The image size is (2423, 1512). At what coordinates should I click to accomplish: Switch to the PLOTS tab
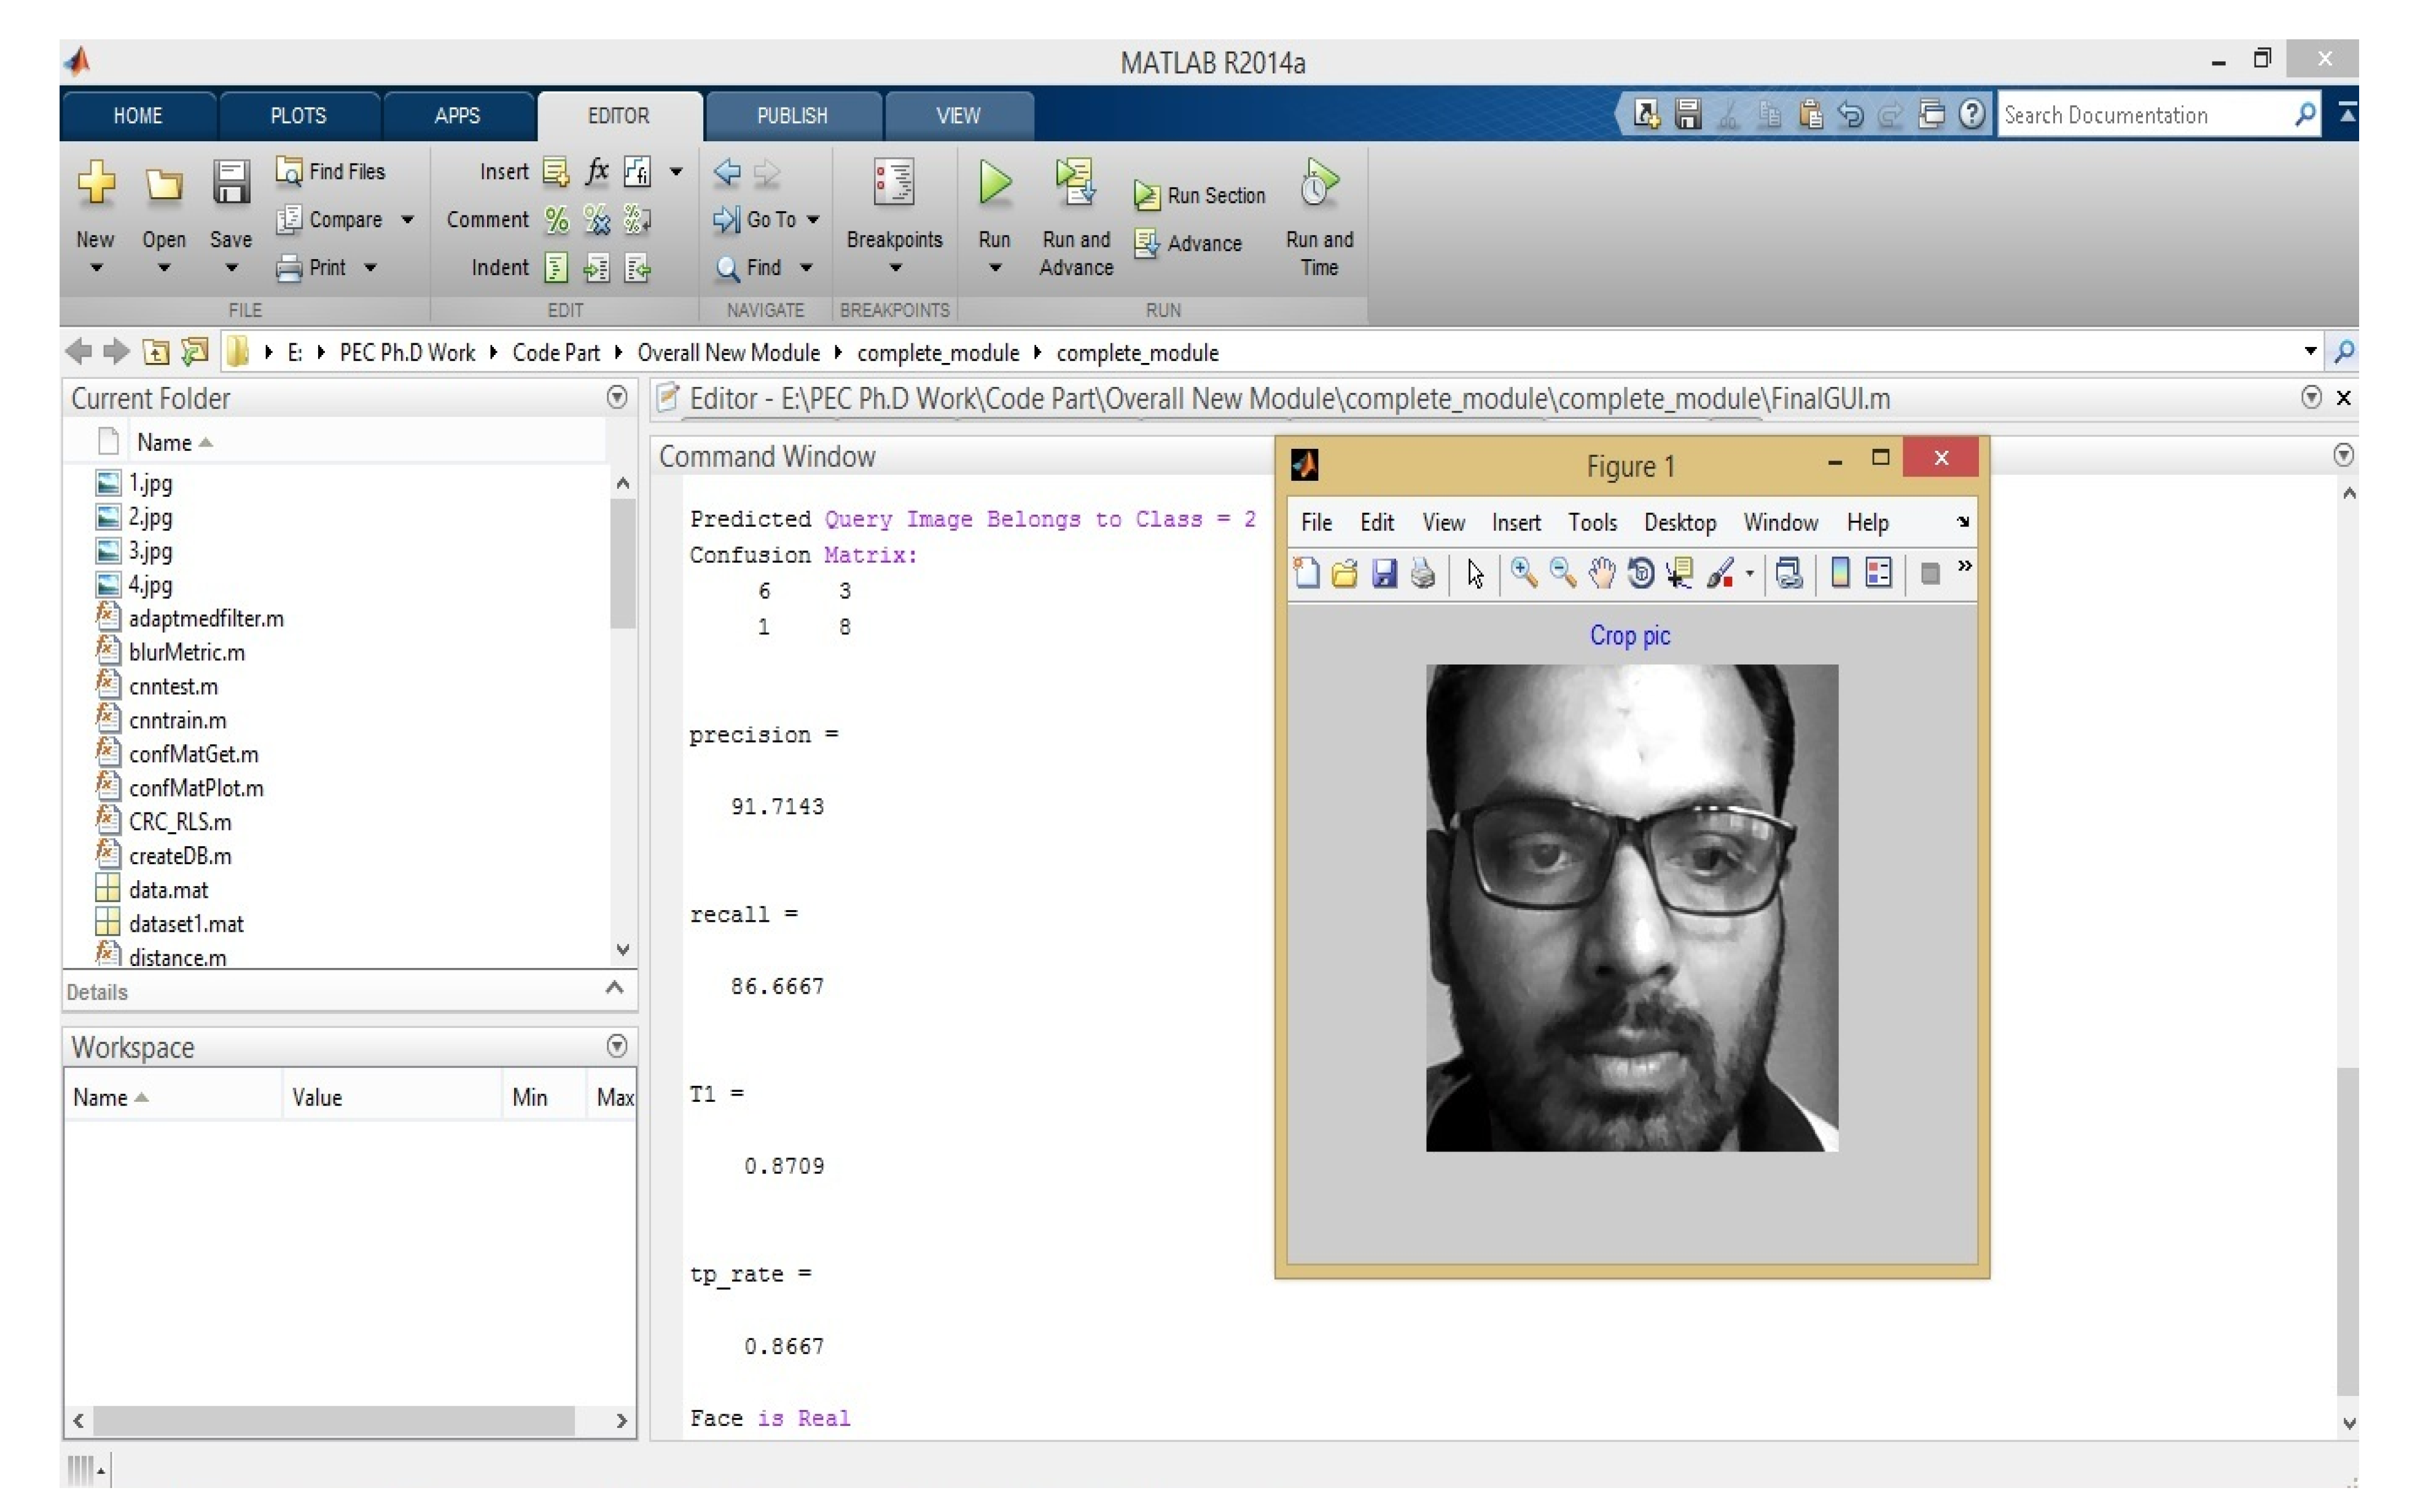[x=298, y=116]
